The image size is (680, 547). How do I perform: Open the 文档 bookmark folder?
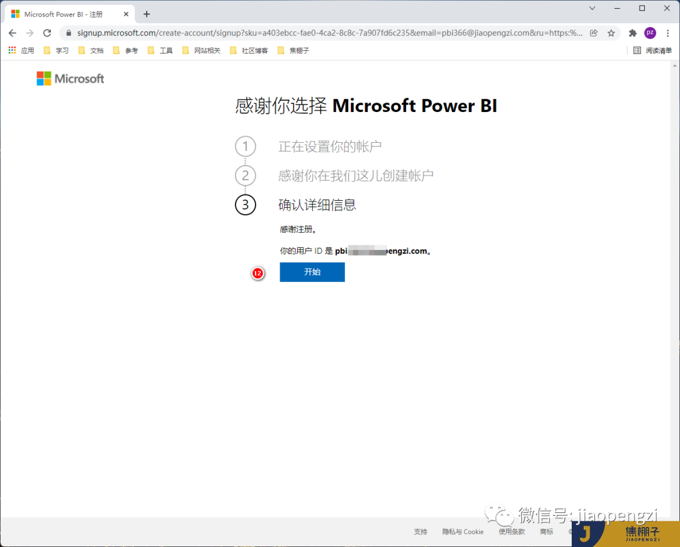point(91,51)
